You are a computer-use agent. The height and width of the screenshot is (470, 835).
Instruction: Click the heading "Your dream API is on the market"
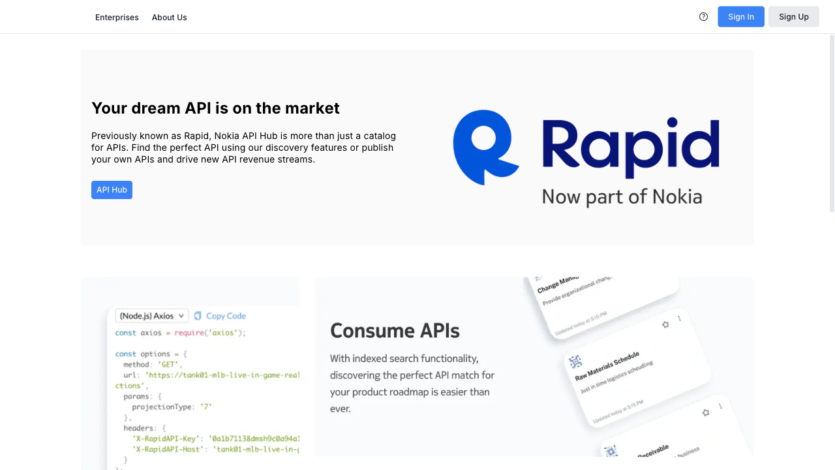215,108
